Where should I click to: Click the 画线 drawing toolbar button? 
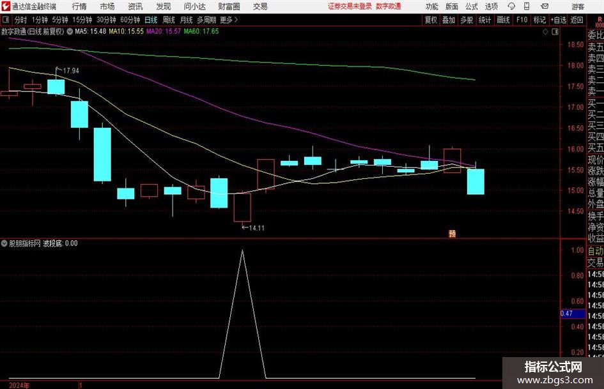pyautogui.click(x=503, y=20)
